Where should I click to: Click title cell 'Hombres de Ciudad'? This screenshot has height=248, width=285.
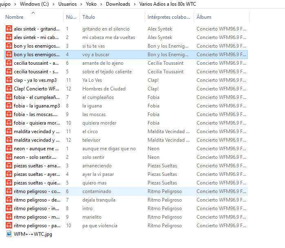click(x=104, y=89)
